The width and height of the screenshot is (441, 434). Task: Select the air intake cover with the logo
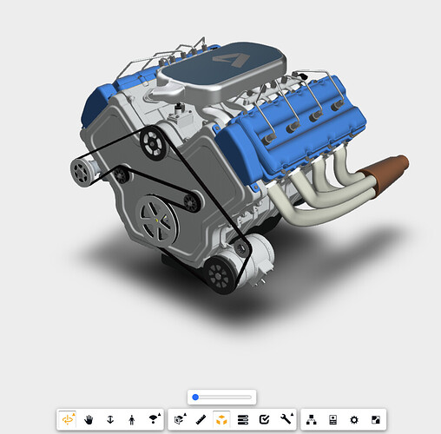click(x=221, y=68)
